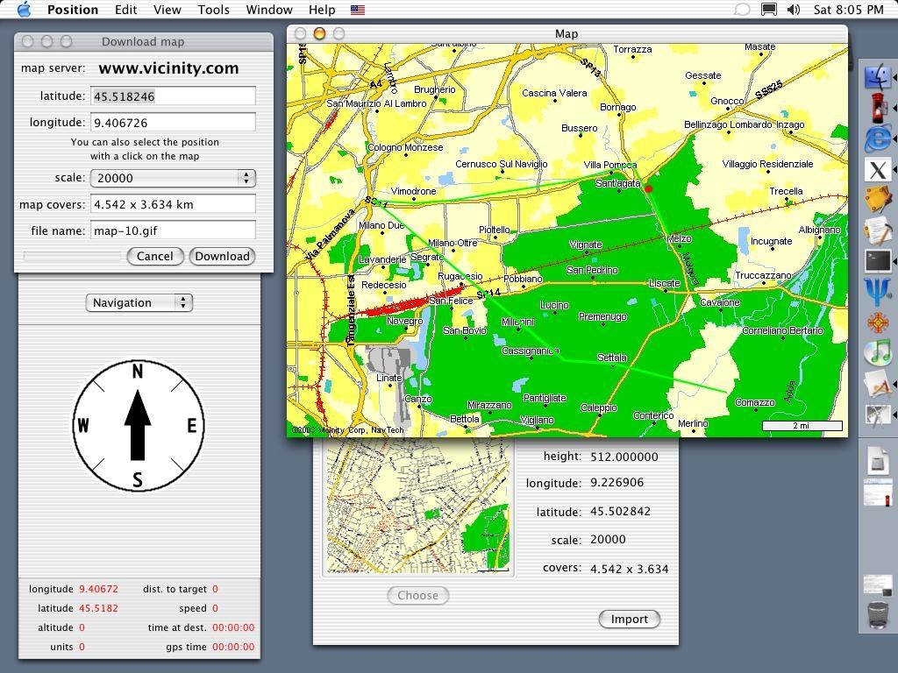
Task: Open the scale dropdown showing 20000
Action: [x=173, y=178]
